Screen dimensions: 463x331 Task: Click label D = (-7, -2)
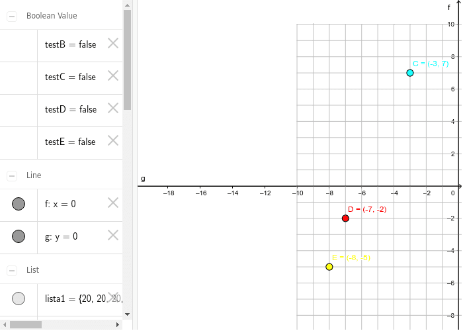tap(367, 210)
